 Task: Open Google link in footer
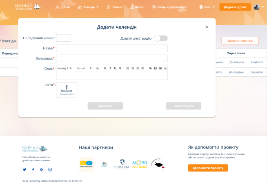click(42, 169)
